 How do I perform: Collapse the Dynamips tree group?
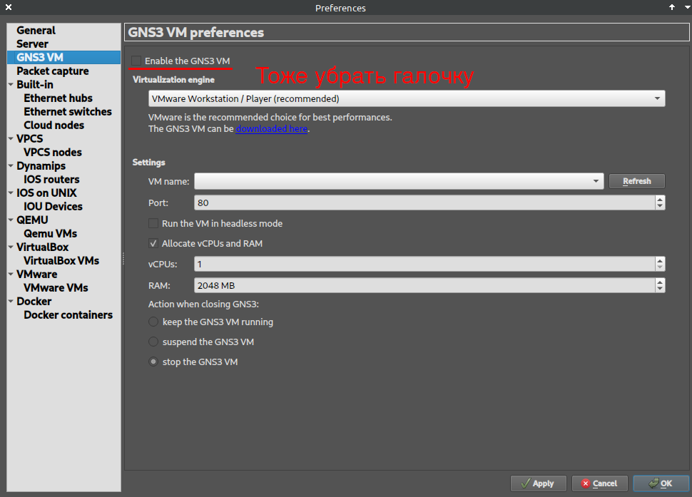11,166
